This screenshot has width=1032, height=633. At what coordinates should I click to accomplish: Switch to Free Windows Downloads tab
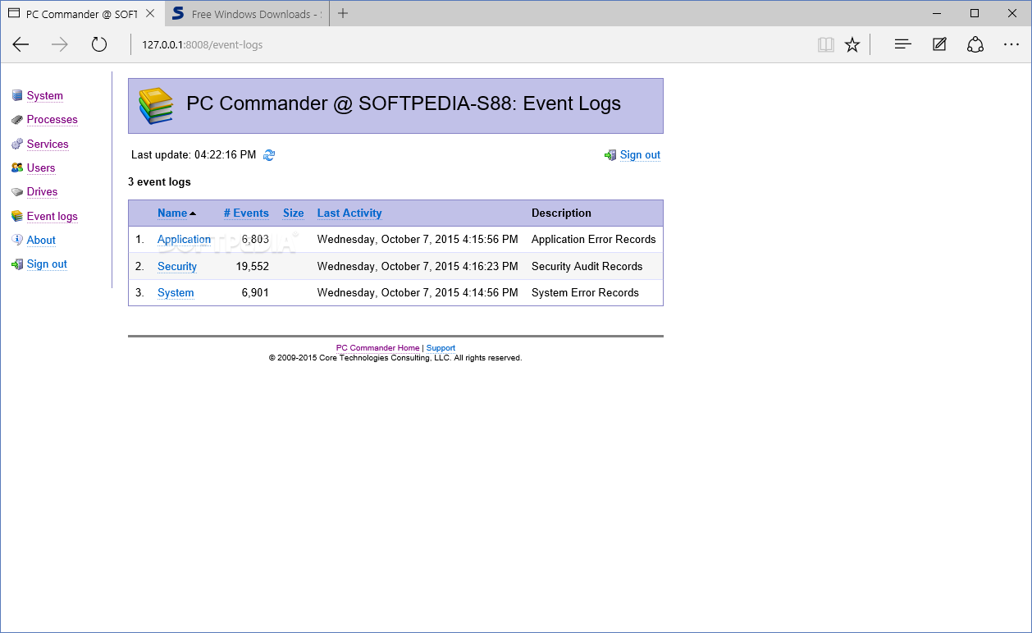246,14
